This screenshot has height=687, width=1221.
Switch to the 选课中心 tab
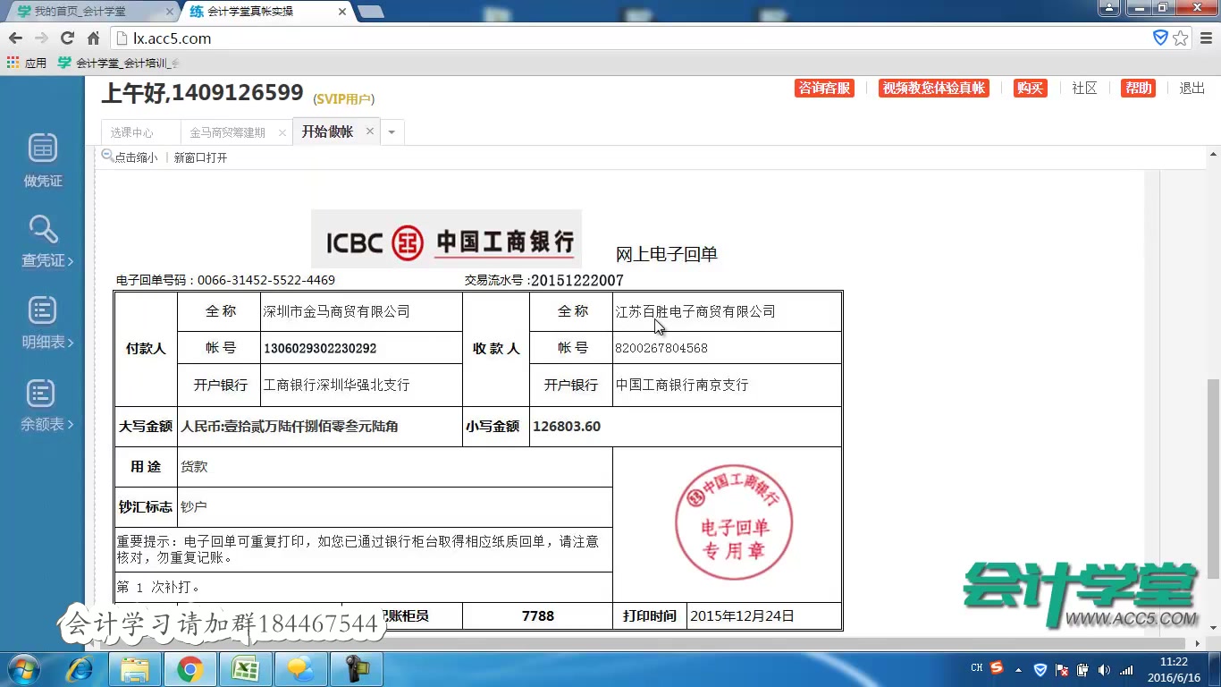(x=132, y=132)
